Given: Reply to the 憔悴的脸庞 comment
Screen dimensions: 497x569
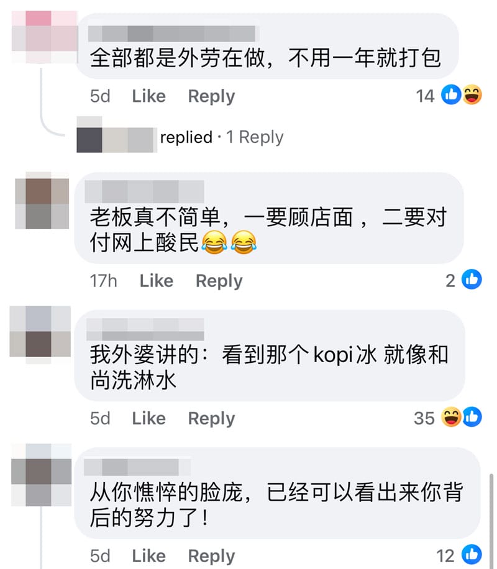Looking at the screenshot, I should pos(211,556).
